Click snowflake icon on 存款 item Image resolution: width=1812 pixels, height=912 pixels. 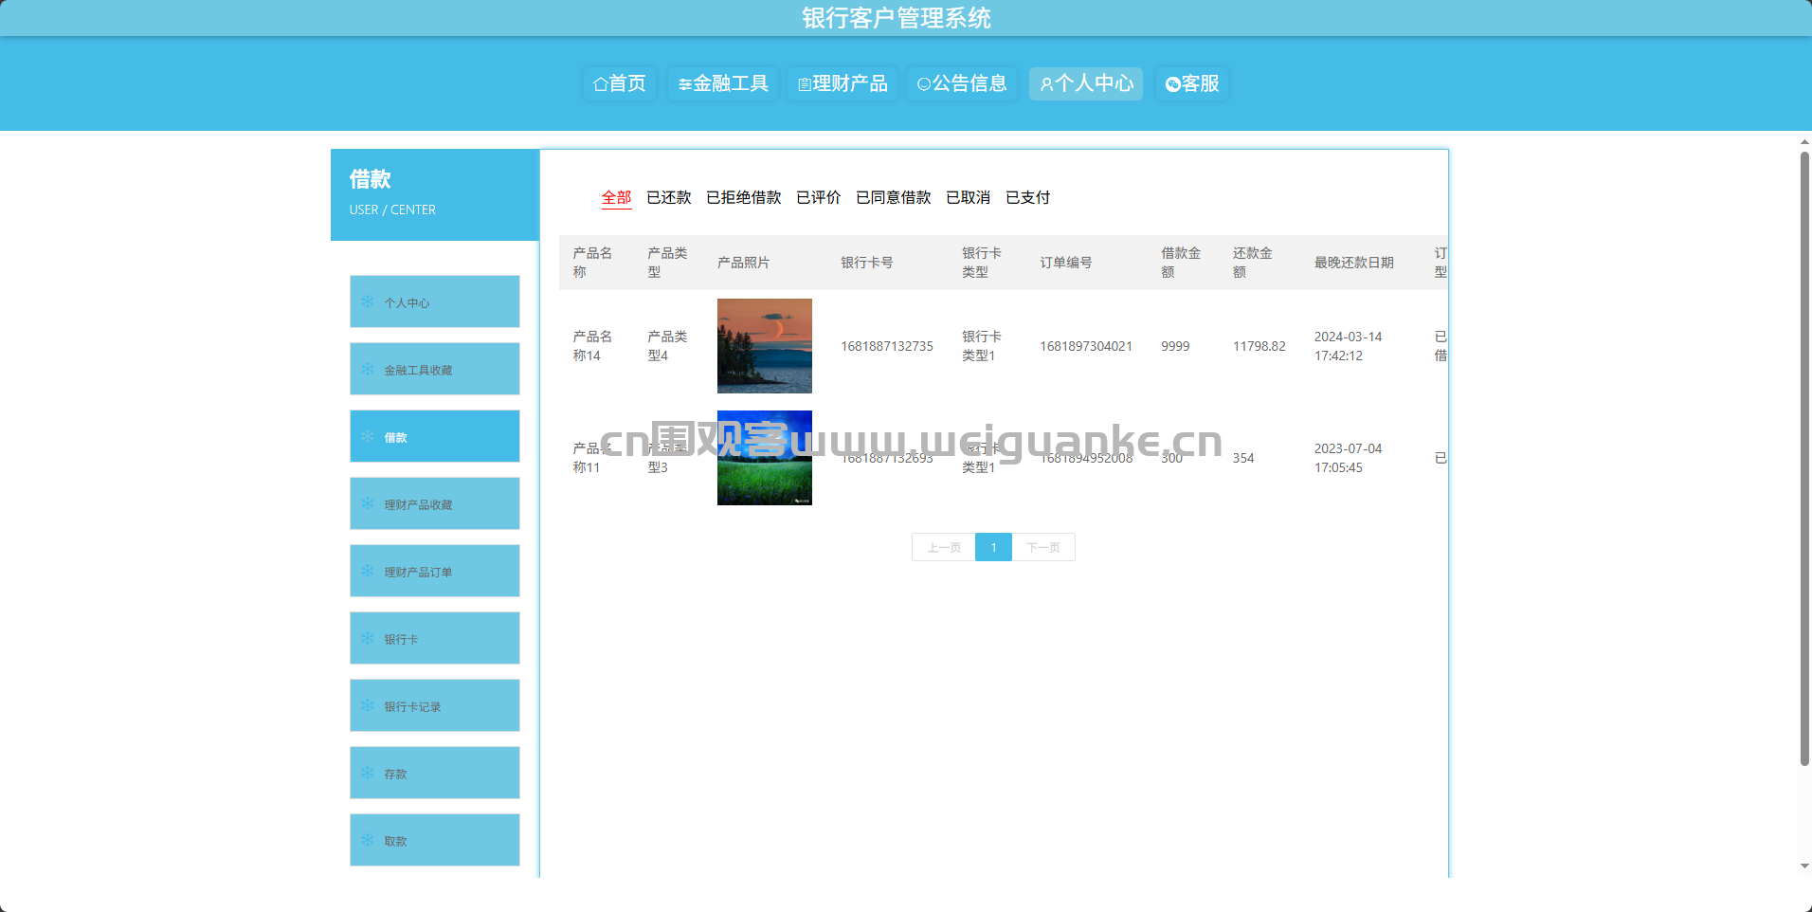(x=368, y=773)
